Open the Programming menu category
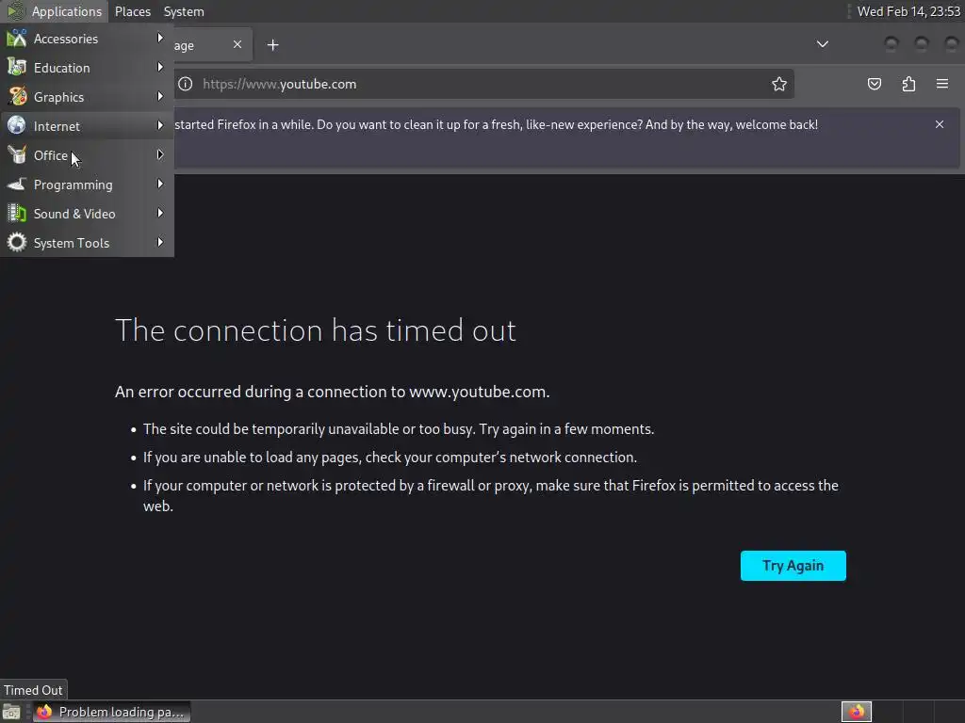 point(87,185)
